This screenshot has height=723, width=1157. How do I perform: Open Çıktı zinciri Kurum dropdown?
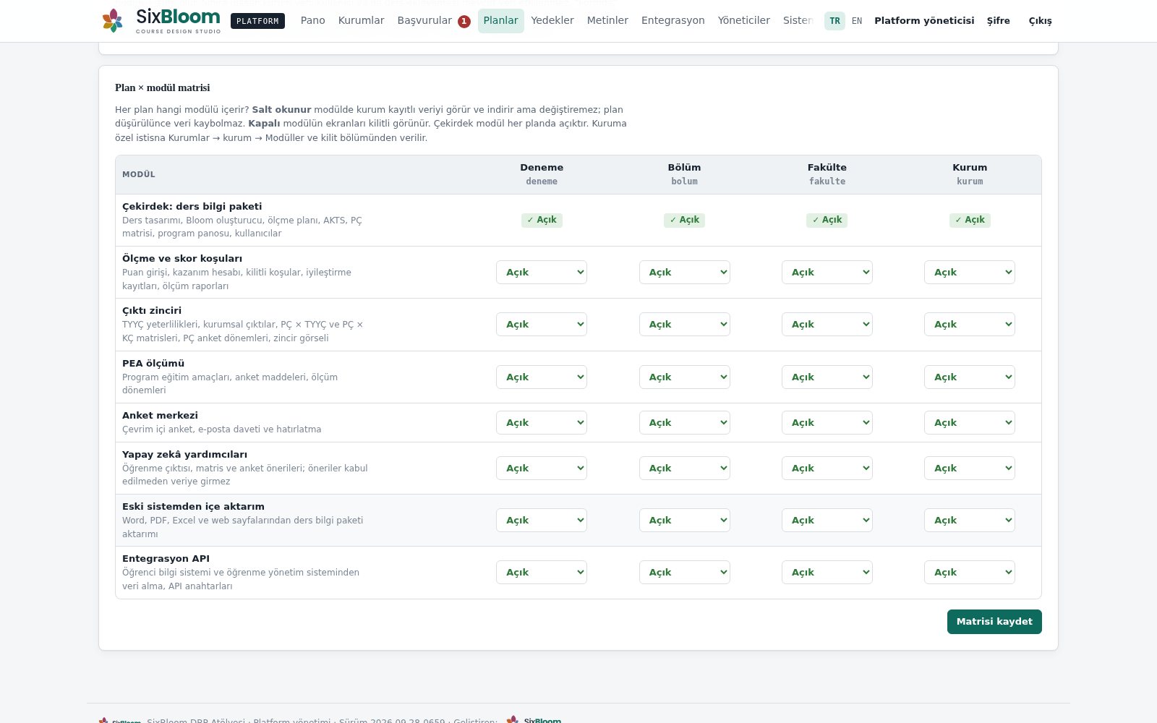970,325
